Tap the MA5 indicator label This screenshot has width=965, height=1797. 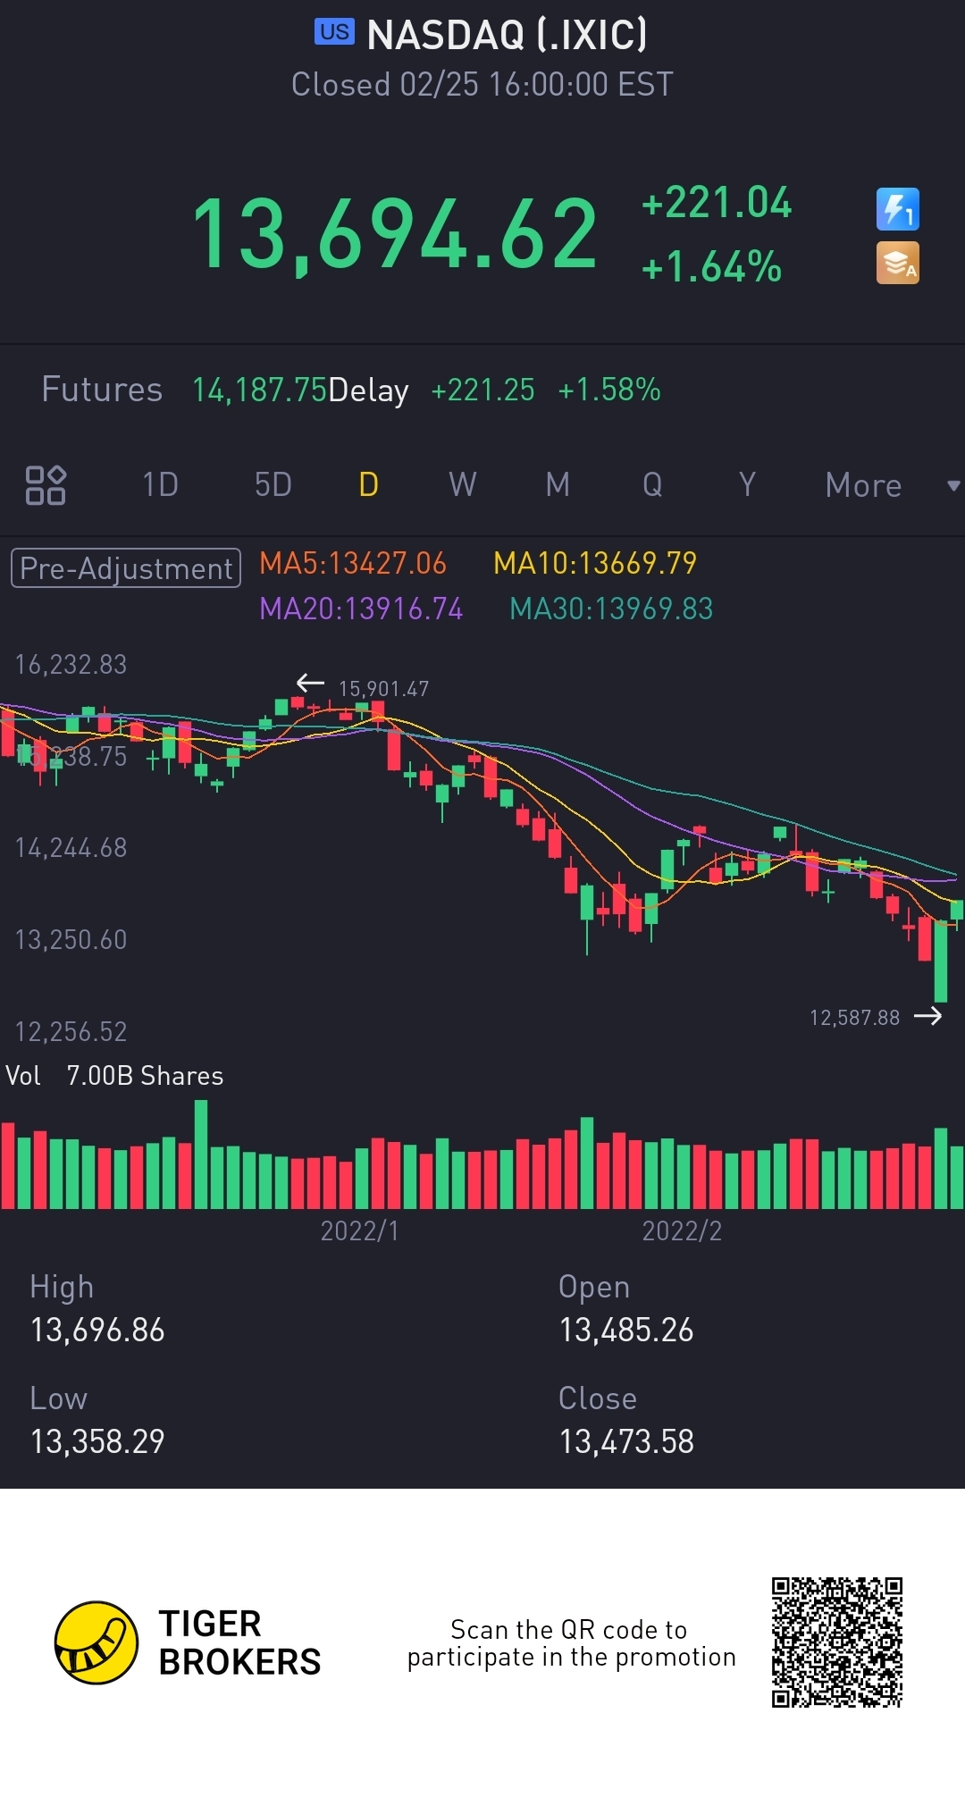click(352, 564)
